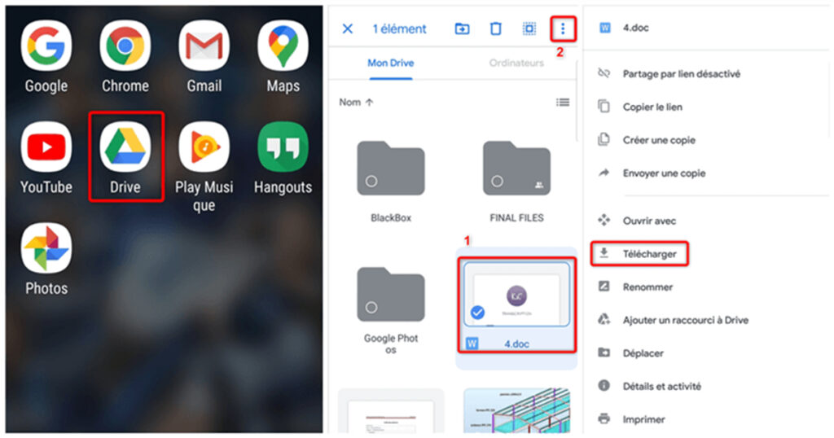Click the 4.doc title in menu header

point(635,28)
